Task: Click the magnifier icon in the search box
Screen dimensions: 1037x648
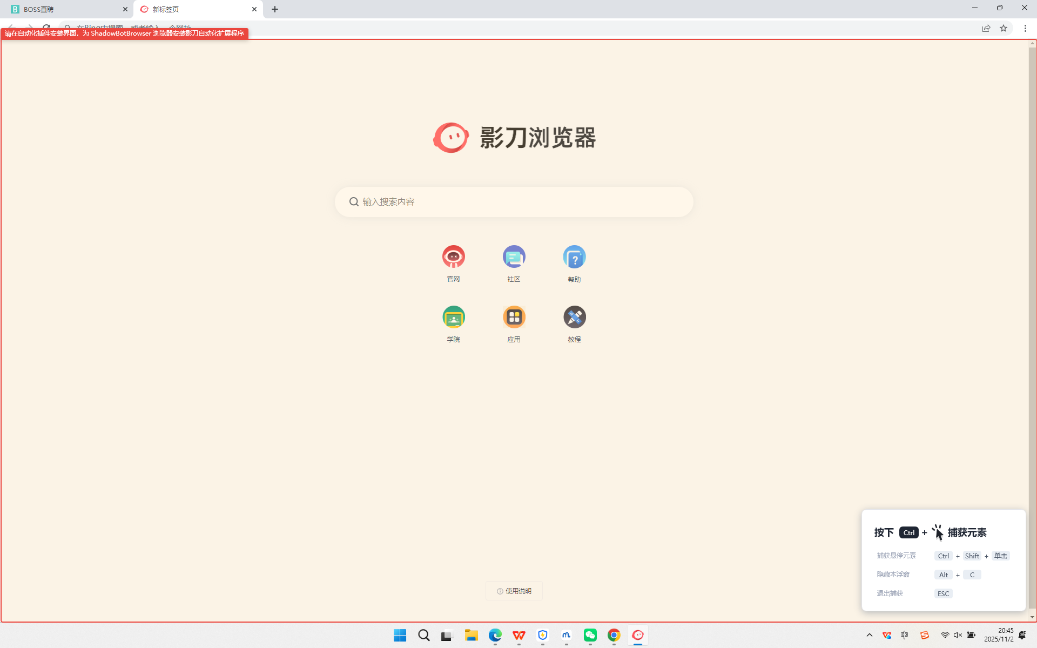Action: pos(354,202)
